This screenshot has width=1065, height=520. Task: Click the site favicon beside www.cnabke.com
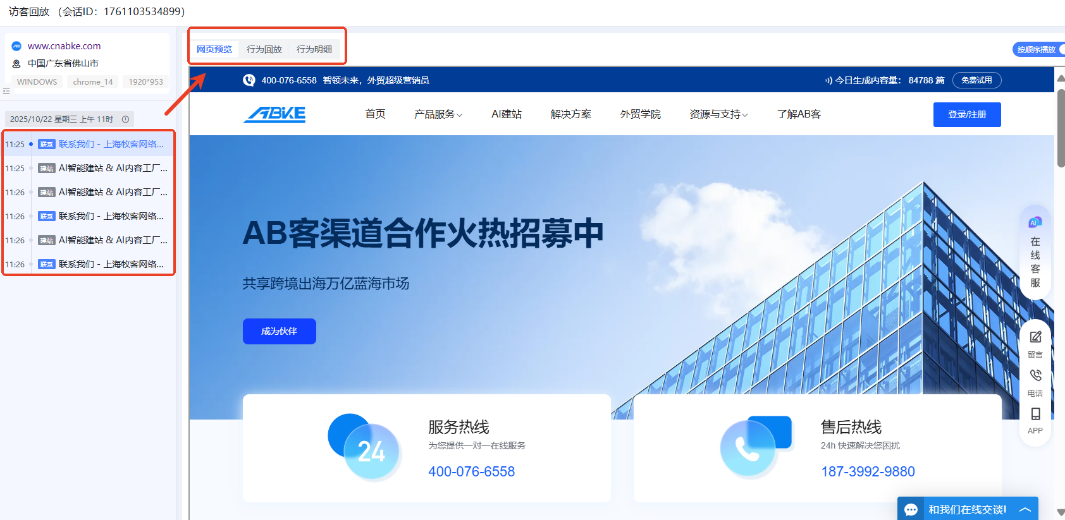click(x=16, y=46)
